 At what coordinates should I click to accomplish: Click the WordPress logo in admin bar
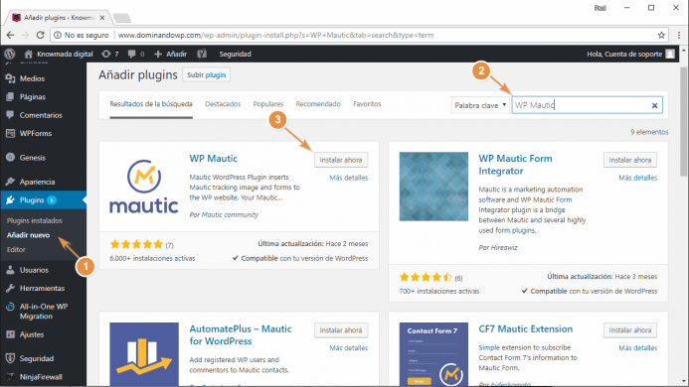pos(10,54)
